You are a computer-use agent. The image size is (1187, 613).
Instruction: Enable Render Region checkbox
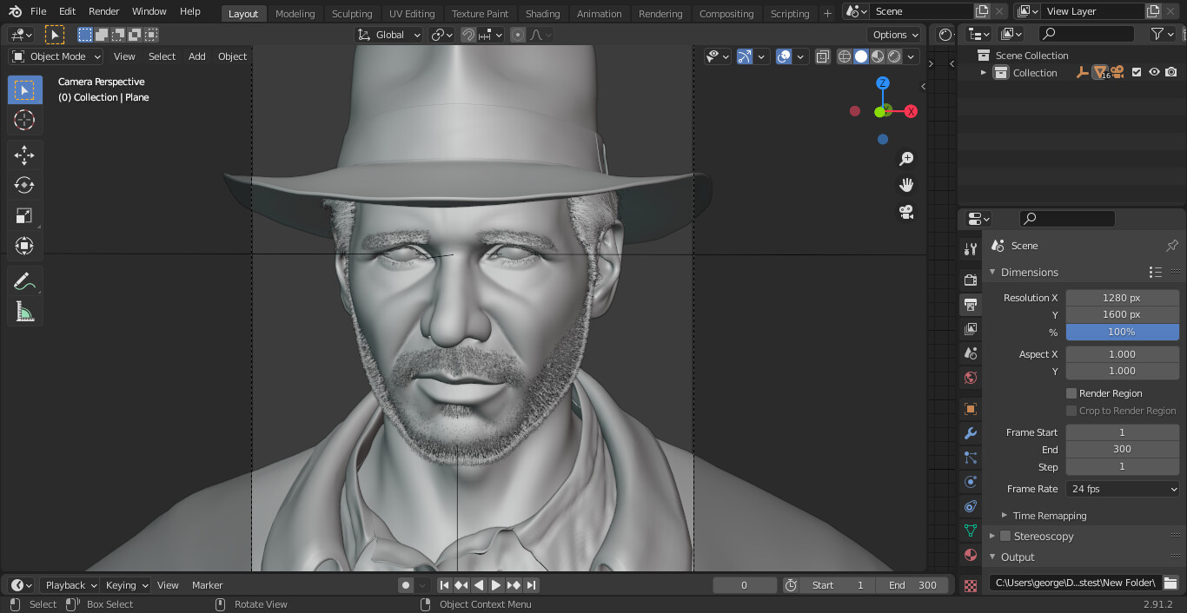tap(1071, 393)
